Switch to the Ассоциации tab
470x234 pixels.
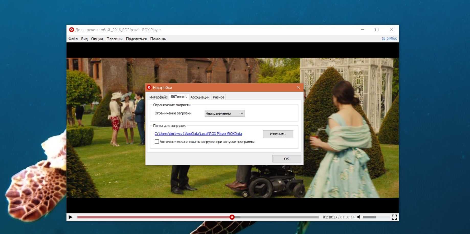(200, 97)
